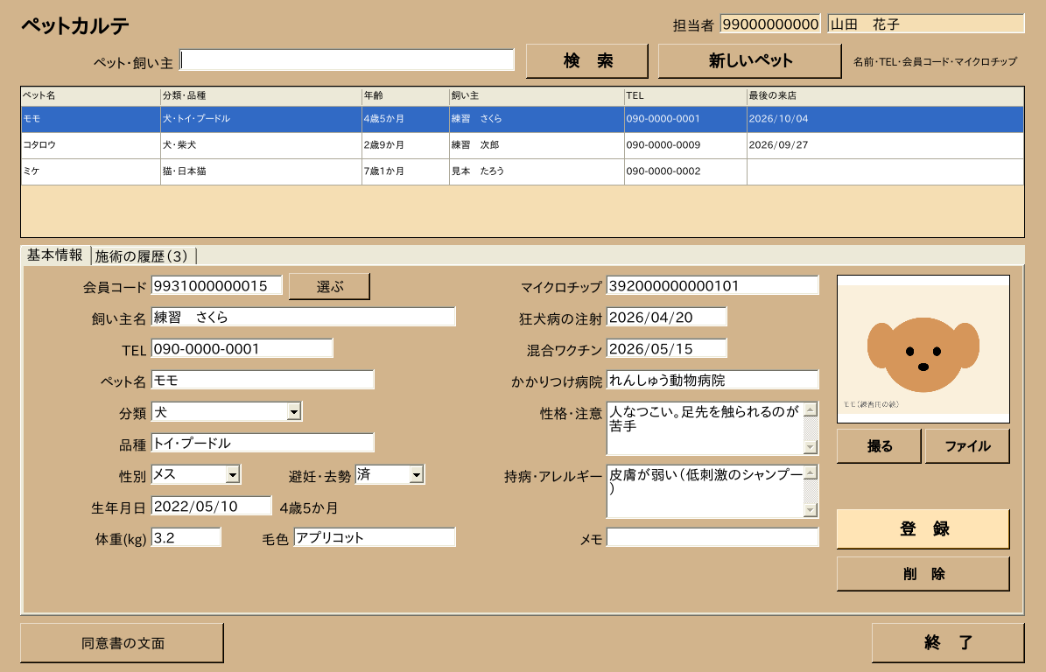
Task: Click the 終了 exit button
Action: tap(948, 643)
